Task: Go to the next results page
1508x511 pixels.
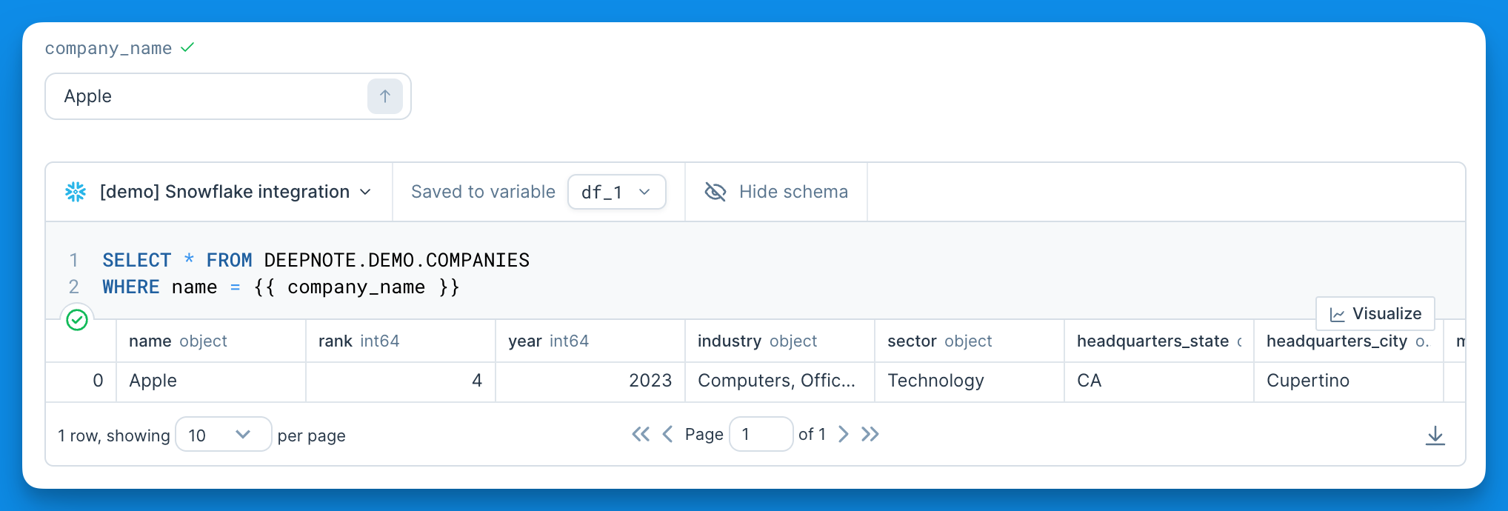Action: point(843,434)
